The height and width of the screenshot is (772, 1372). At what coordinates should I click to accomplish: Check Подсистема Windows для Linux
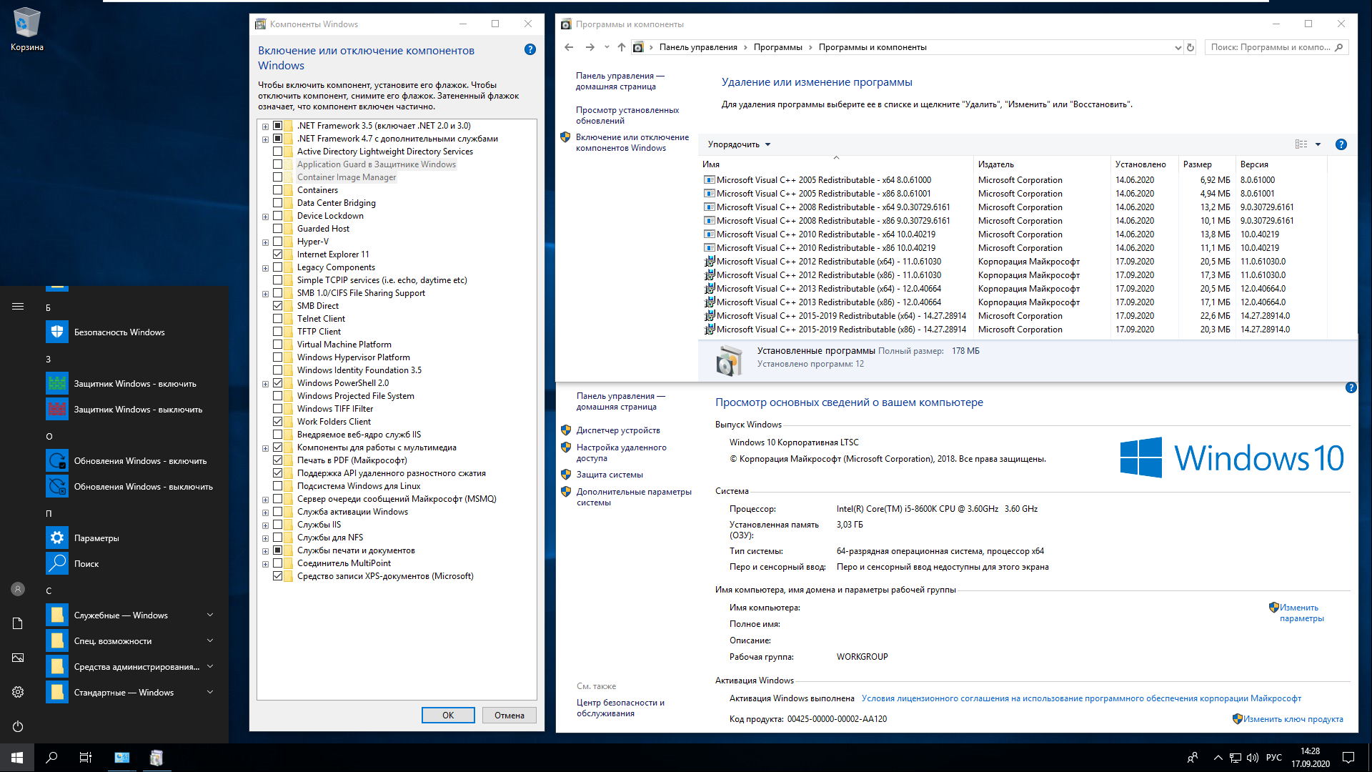coord(278,486)
